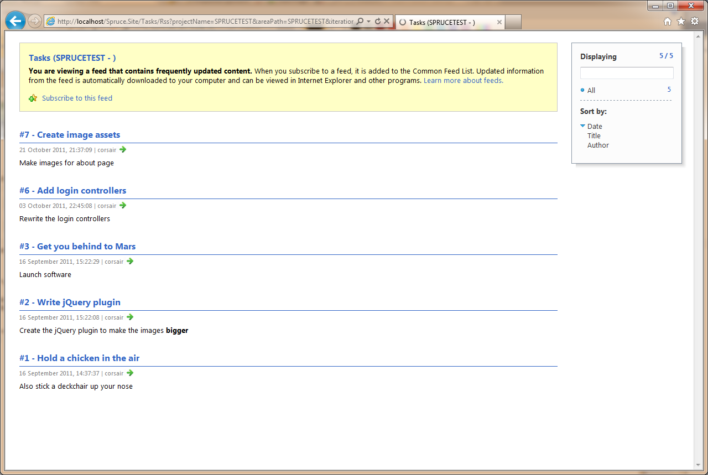Sort feed by Title

[x=594, y=136]
